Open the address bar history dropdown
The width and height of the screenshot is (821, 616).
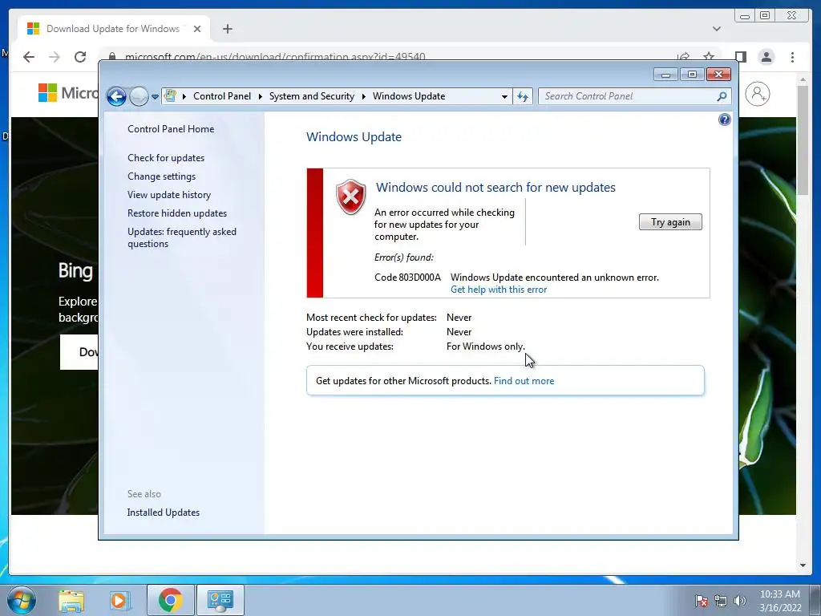pos(504,97)
